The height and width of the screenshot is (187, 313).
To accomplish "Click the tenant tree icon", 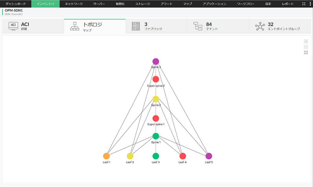I will pyautogui.click(x=198, y=26).
